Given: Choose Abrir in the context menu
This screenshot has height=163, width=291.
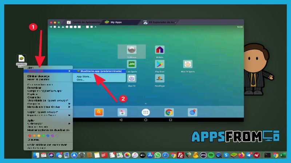Looking at the screenshot, I should pos(31,68).
